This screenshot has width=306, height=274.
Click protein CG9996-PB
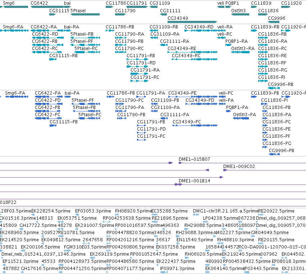point(282,150)
